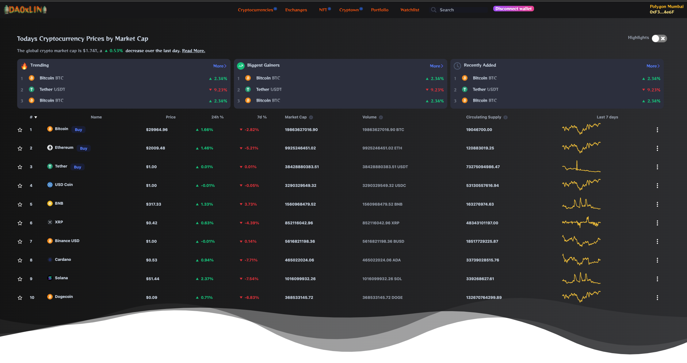Sort by rank using the # arrow
The image size is (687, 363).
[x=36, y=117]
